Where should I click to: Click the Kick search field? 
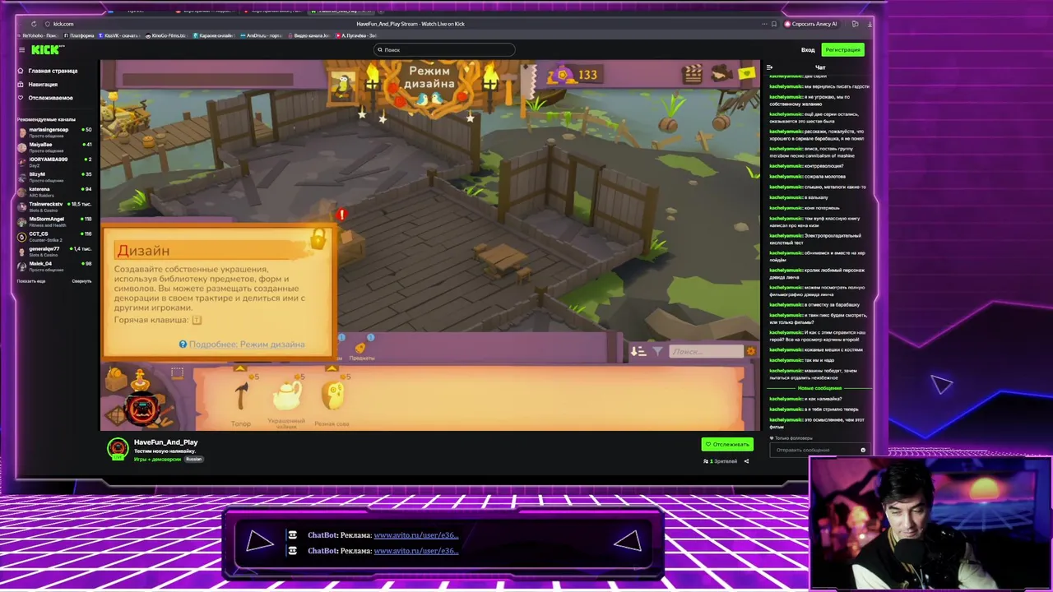tap(445, 50)
